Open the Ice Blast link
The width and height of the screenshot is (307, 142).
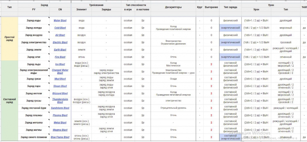(60, 64)
